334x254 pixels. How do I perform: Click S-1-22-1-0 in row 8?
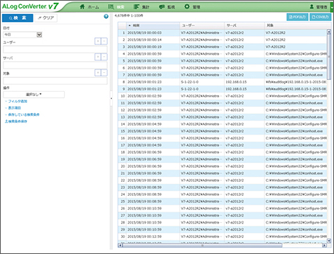click(189, 82)
